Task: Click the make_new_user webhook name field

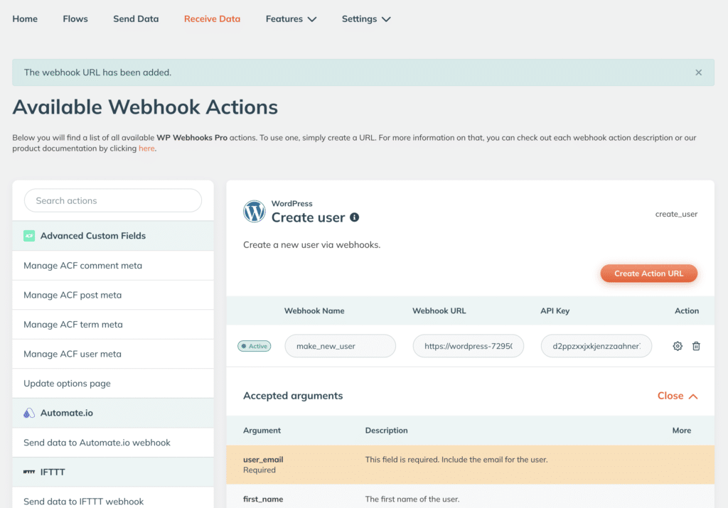Action: click(341, 346)
